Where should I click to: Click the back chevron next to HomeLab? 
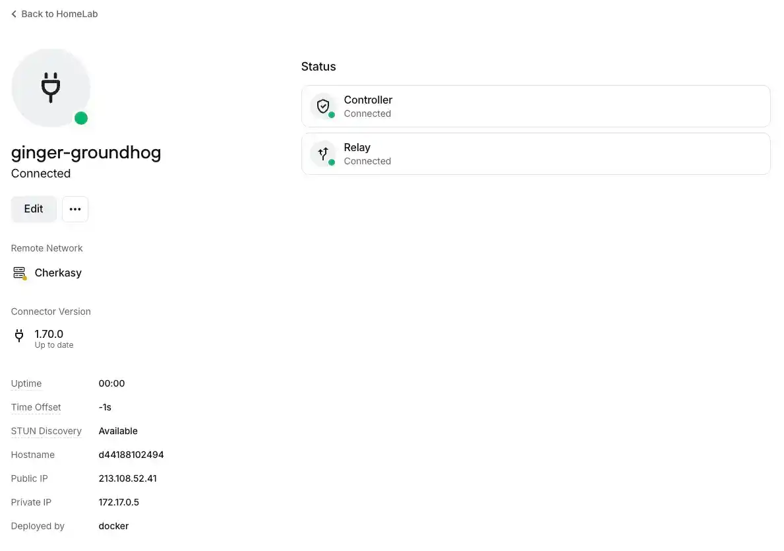[14, 13]
